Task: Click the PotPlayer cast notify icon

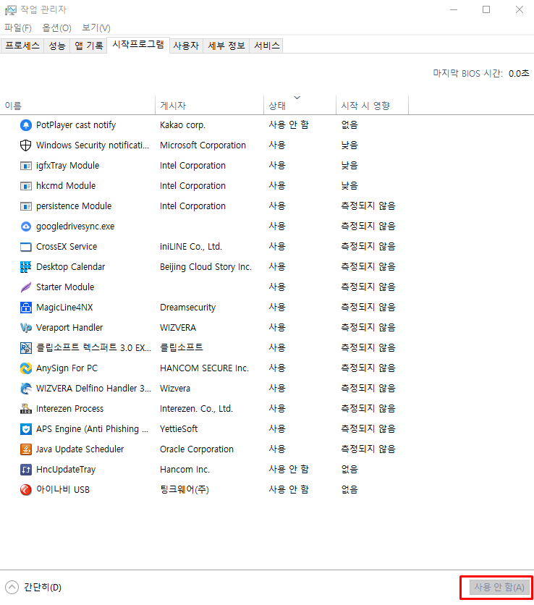Action: click(26, 125)
